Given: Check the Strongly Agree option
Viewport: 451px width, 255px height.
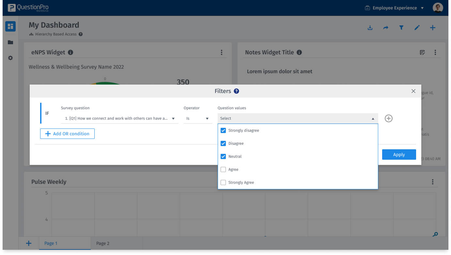Looking at the screenshot, I should pos(223,182).
